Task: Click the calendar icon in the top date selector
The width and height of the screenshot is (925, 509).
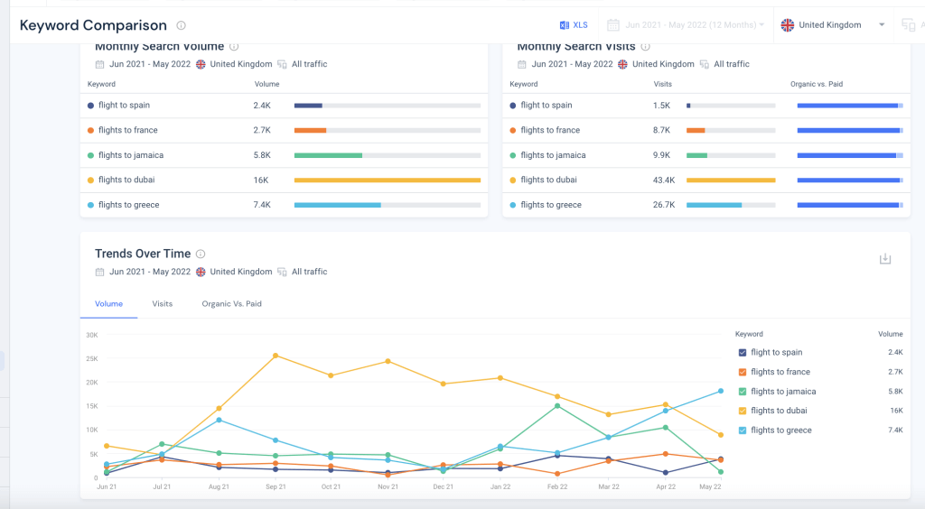Action: tap(613, 24)
